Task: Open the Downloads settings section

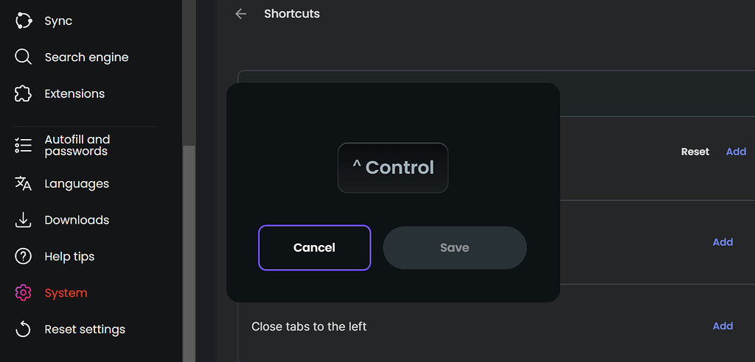Action: click(x=77, y=220)
